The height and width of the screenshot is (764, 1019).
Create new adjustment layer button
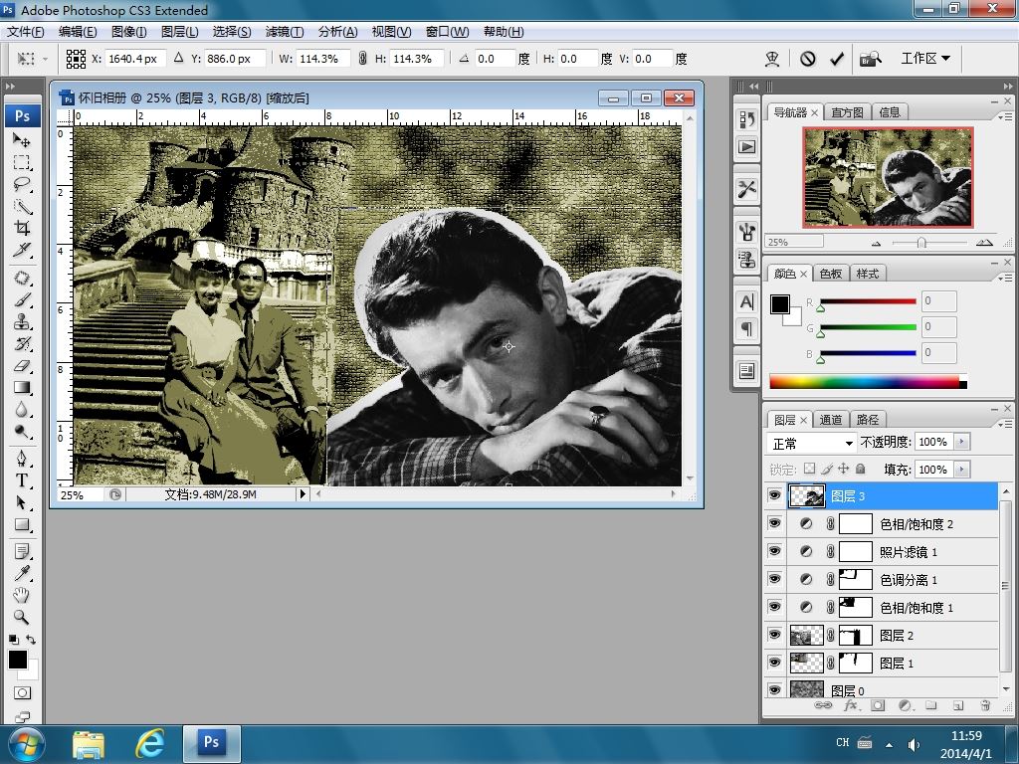tap(905, 705)
